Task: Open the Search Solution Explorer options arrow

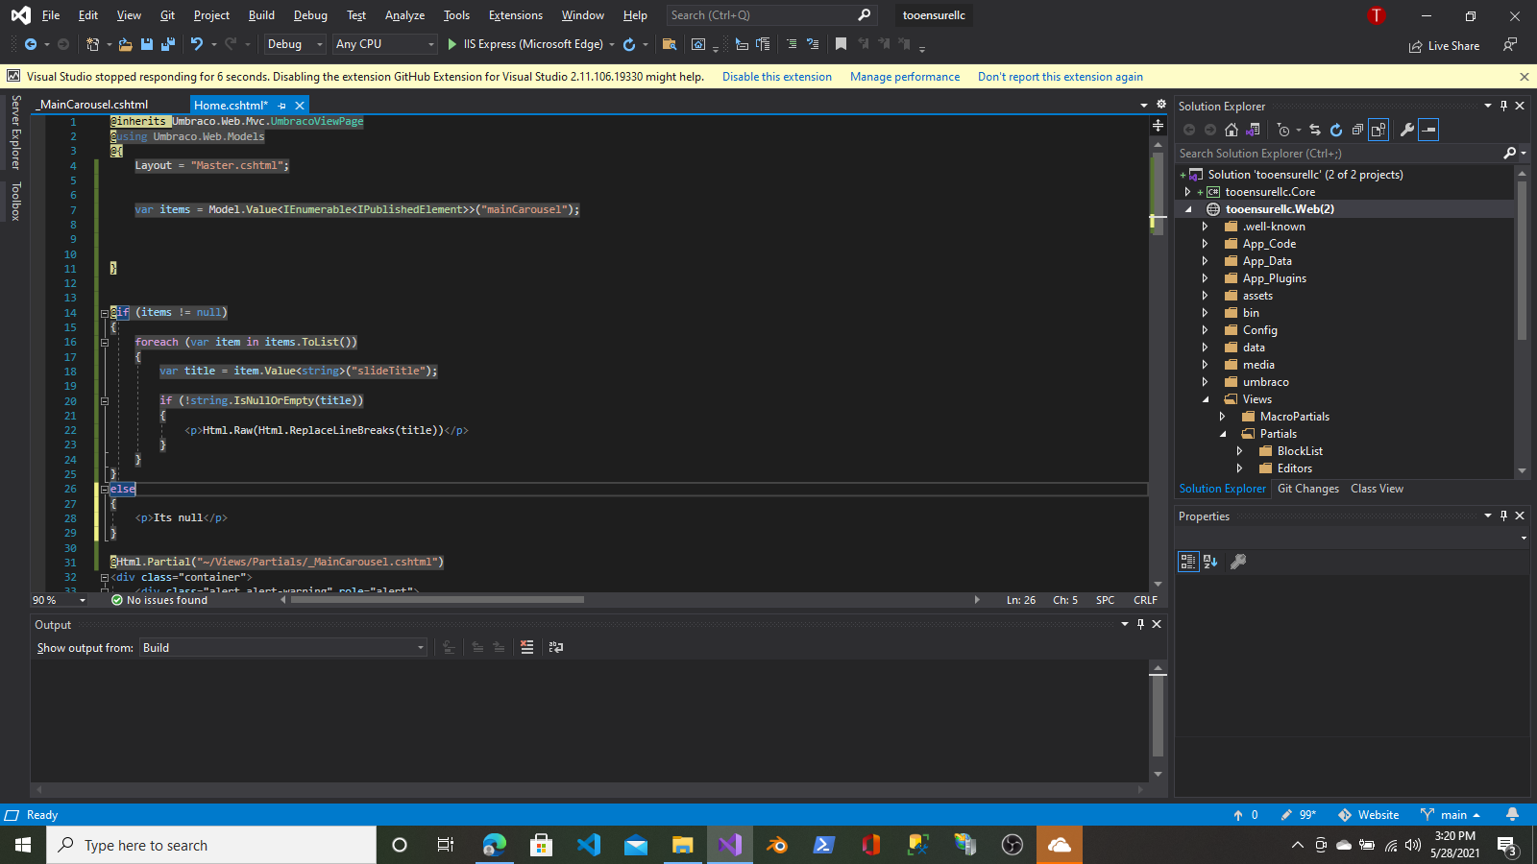Action: pos(1524,154)
